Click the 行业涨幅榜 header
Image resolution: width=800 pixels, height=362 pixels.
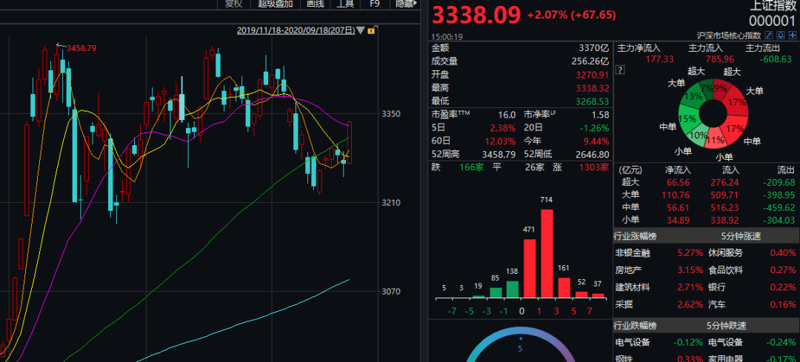[636, 236]
